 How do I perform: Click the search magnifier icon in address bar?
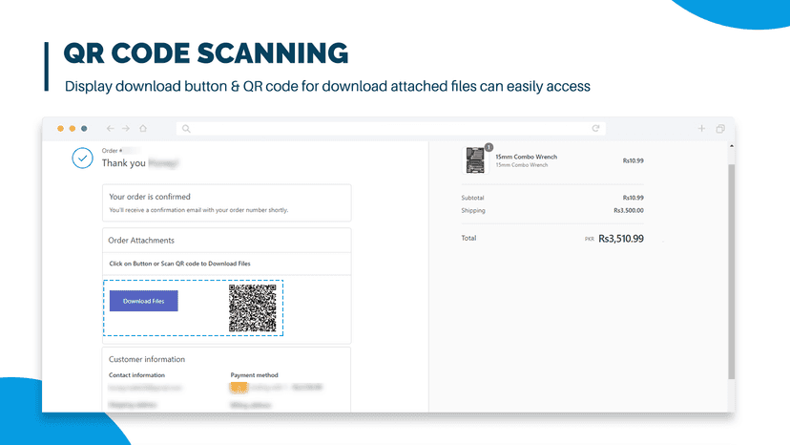[x=186, y=129]
